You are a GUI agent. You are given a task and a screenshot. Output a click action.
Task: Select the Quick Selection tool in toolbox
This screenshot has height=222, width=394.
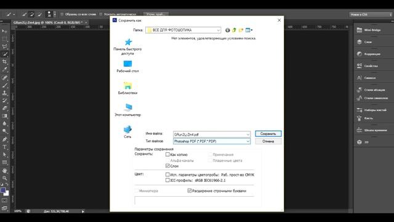tap(4, 54)
